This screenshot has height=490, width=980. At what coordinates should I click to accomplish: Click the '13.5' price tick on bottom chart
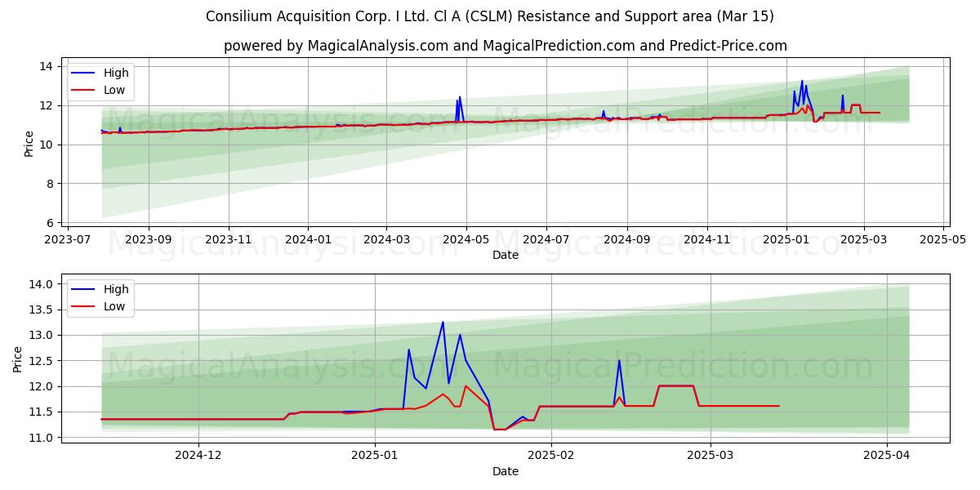coord(40,310)
